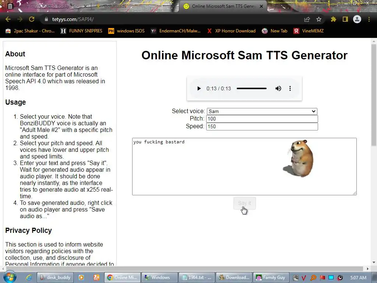This screenshot has height=283, width=377.
Task: View site information lock icon
Action: (x=46, y=19)
